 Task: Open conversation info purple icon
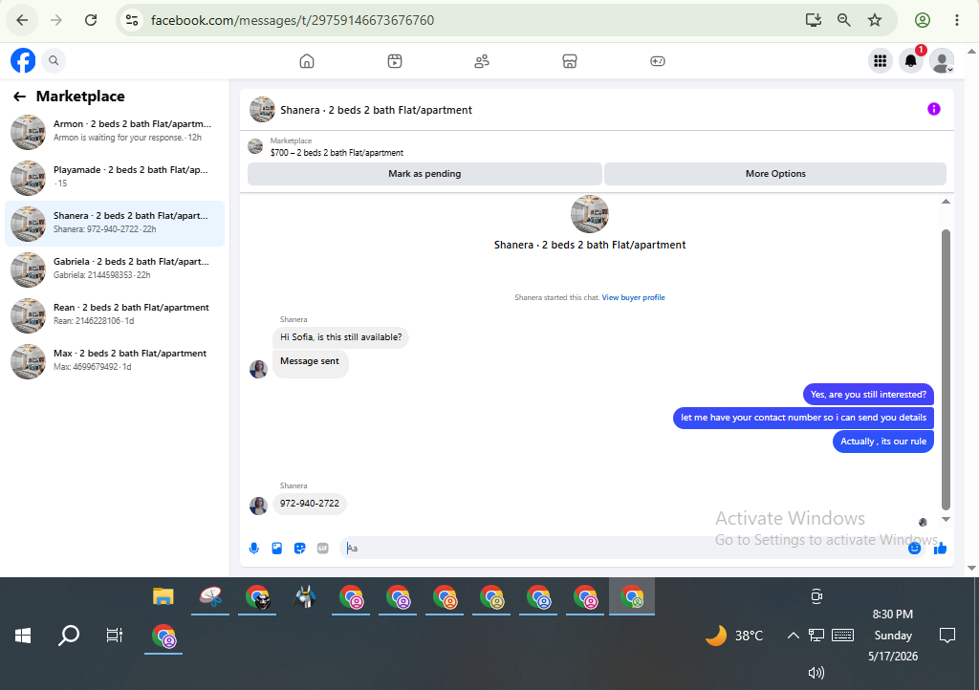point(933,109)
